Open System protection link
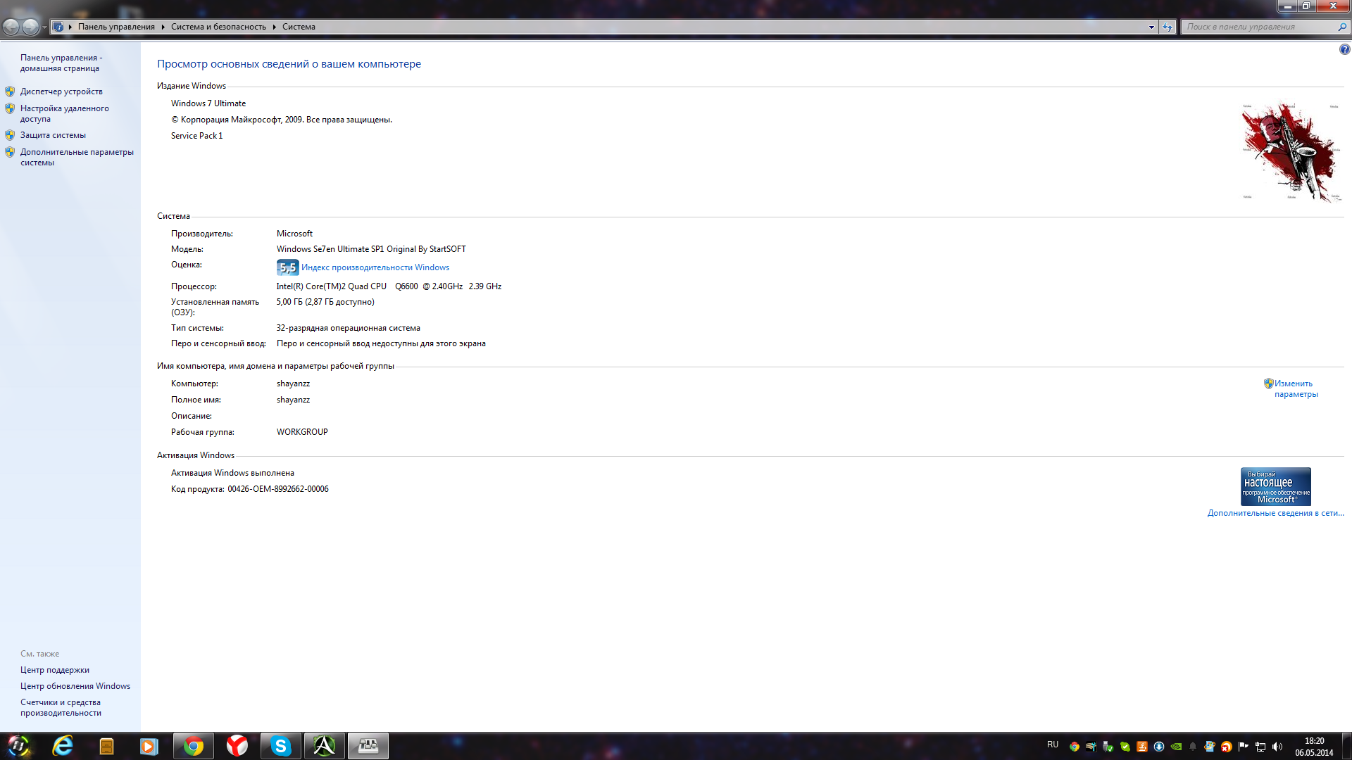Screen dimensions: 1352x760 pyautogui.click(x=53, y=135)
